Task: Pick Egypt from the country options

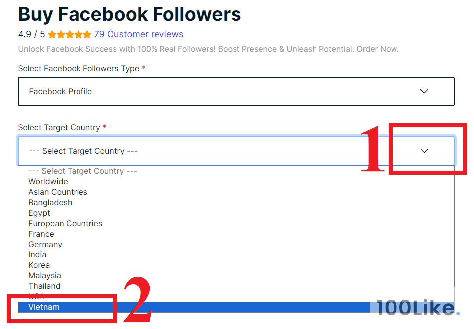Action: [39, 213]
